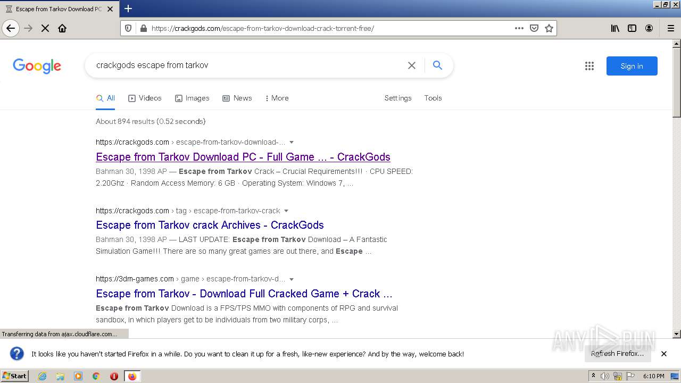The height and width of the screenshot is (383, 681).
Task: Open Google apps grid
Action: pos(589,66)
